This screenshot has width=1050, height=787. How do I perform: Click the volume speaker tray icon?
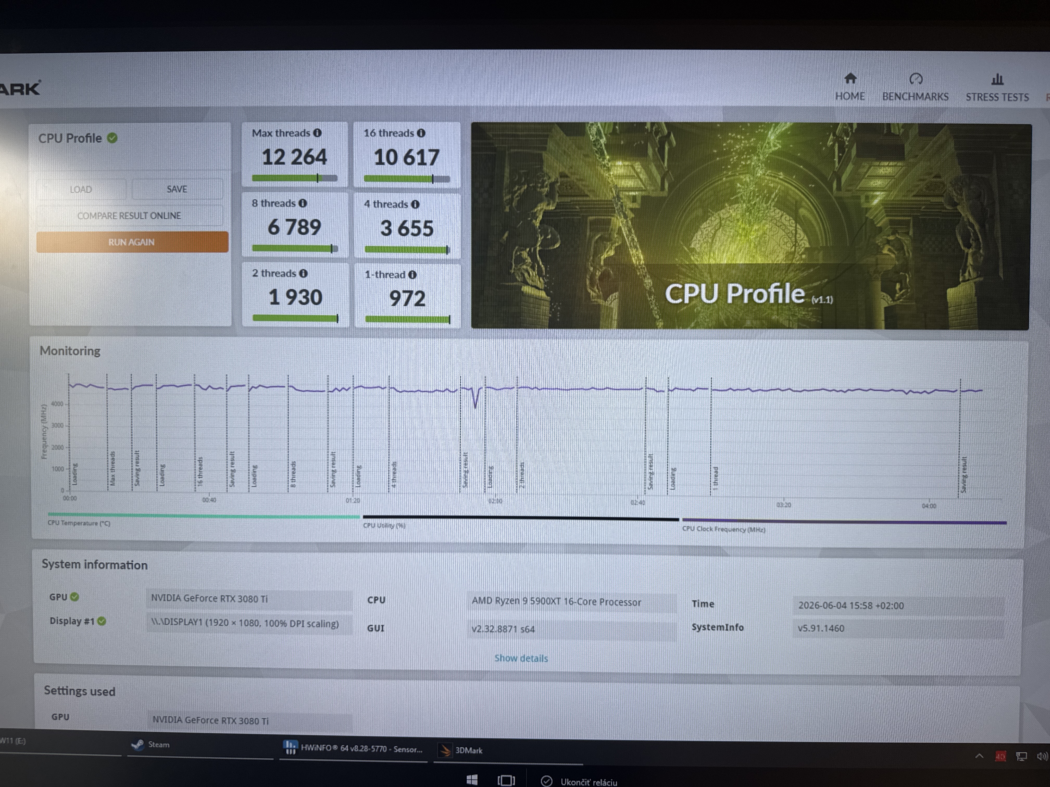click(1042, 757)
